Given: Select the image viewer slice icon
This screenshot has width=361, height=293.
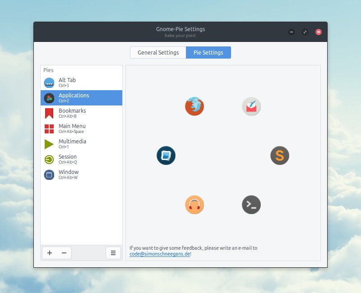Looking at the screenshot, I should (x=166, y=156).
